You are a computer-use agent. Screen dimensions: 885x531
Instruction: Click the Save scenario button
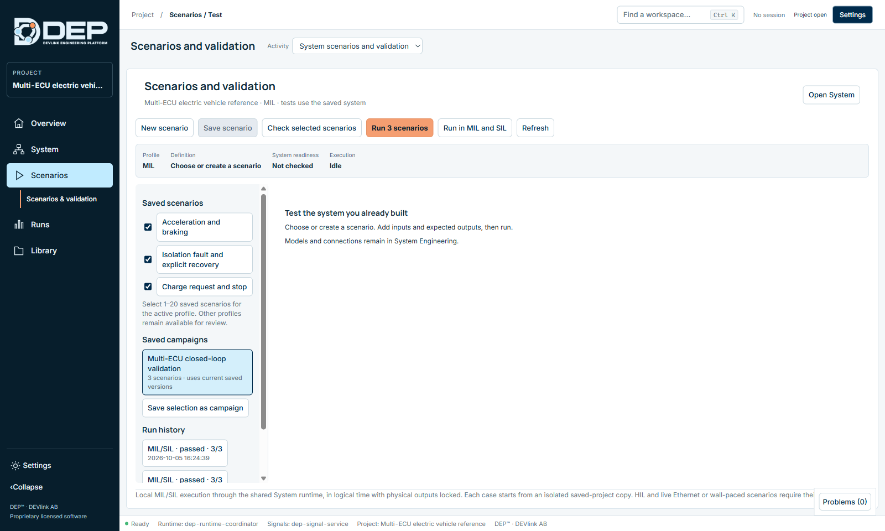point(227,128)
